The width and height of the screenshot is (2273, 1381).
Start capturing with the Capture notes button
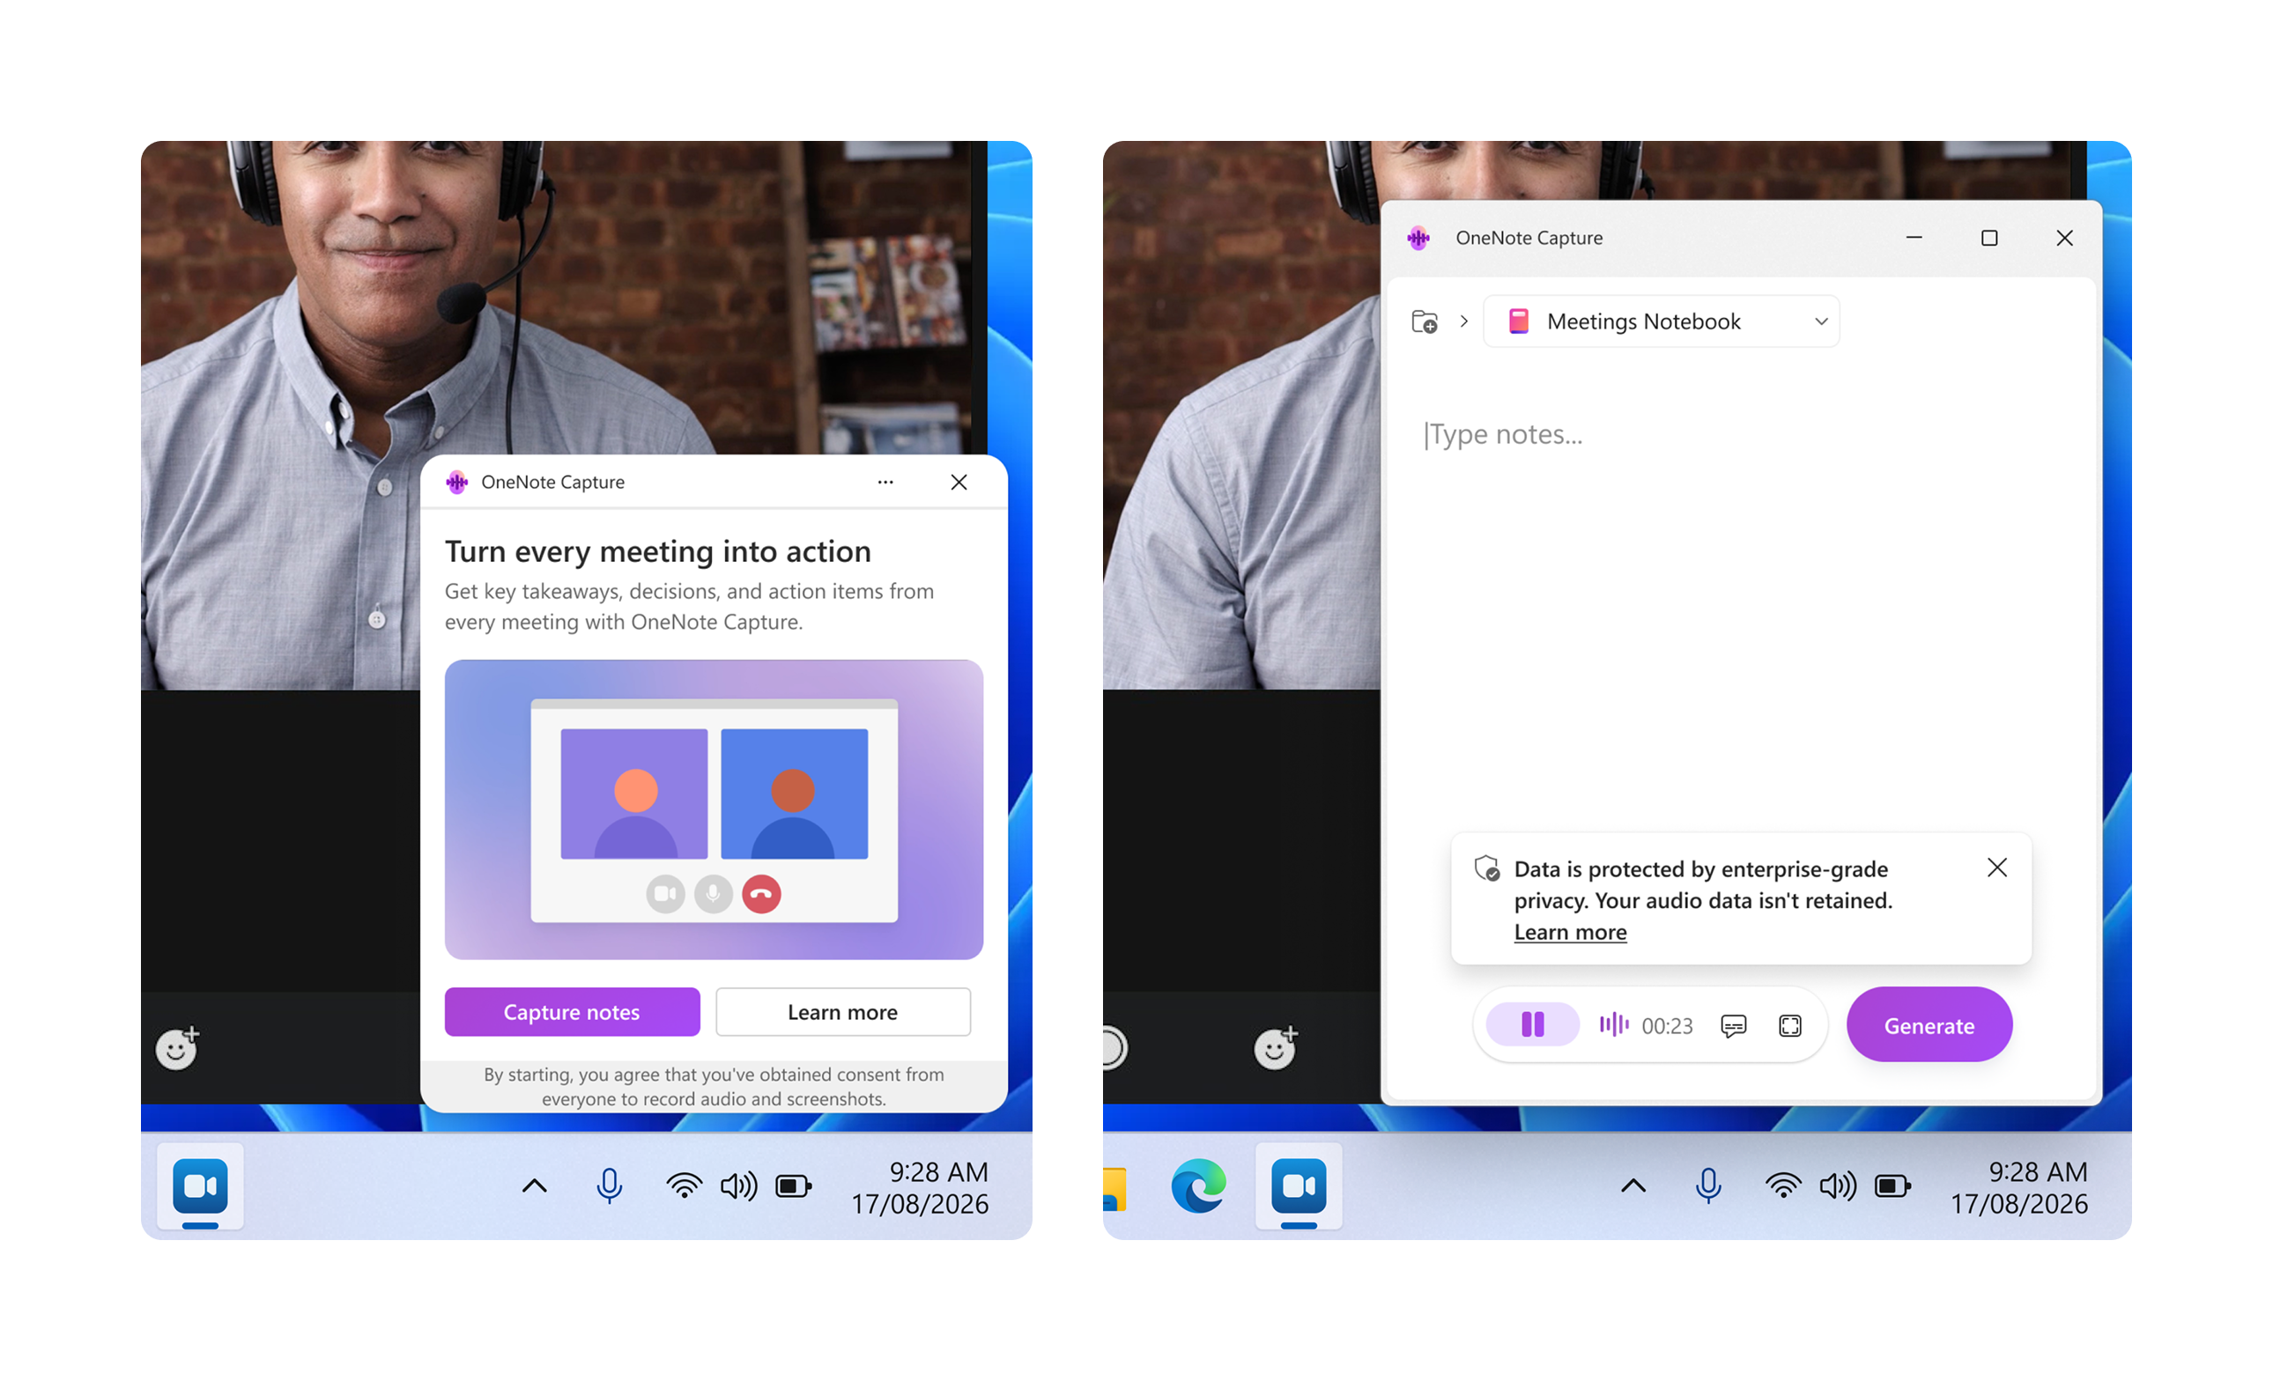click(x=572, y=1011)
